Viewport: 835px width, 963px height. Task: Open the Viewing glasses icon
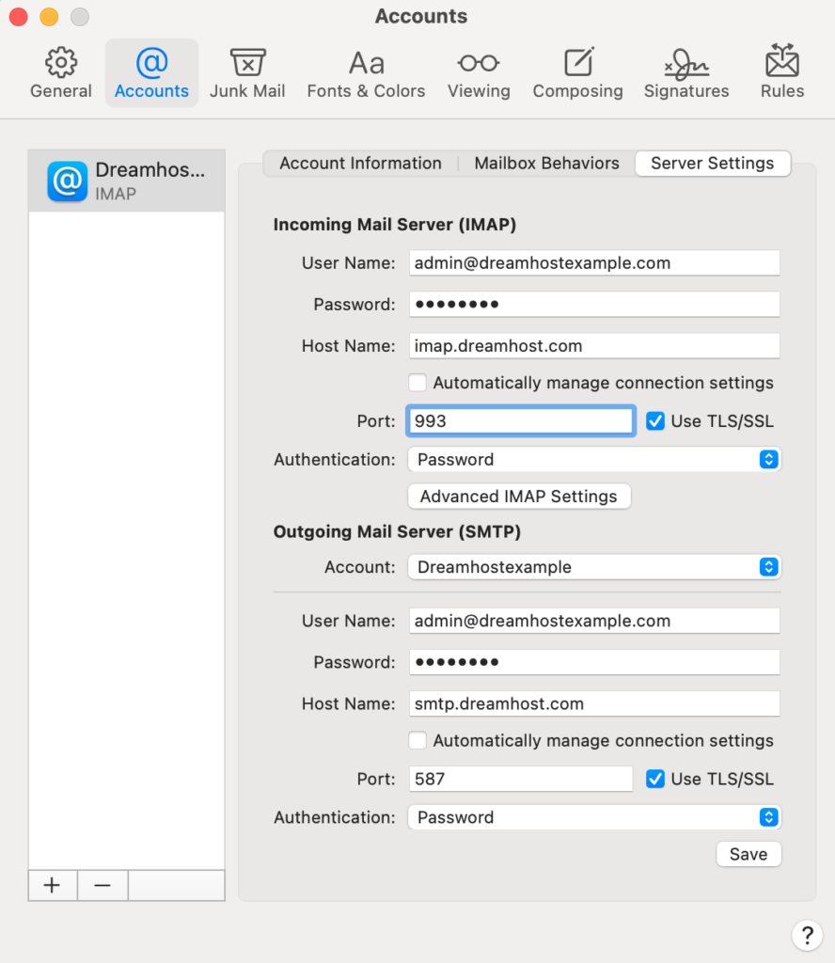479,64
